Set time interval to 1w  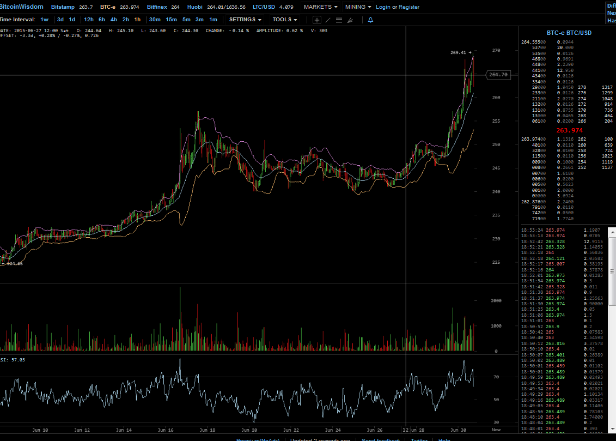point(45,19)
